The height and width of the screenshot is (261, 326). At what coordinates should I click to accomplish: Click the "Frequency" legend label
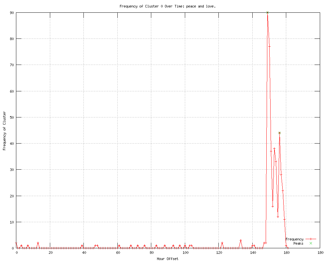coord(294,239)
